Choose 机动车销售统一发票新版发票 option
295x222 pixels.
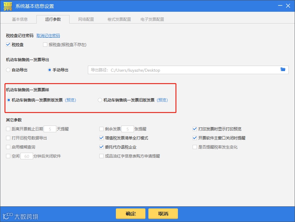coord(8,100)
